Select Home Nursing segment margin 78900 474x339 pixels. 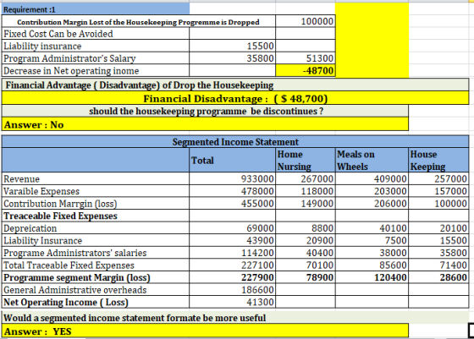306,277
